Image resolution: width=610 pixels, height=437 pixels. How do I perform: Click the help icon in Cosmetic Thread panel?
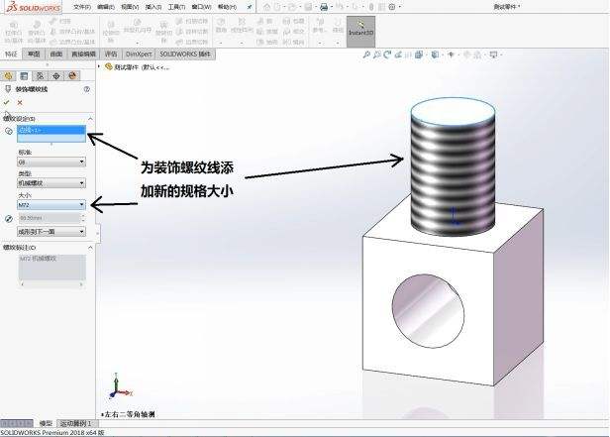tap(87, 89)
